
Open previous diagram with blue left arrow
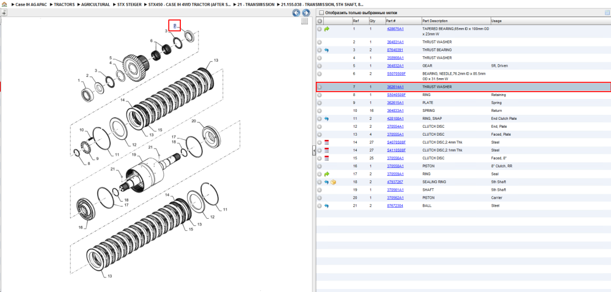click(296, 13)
